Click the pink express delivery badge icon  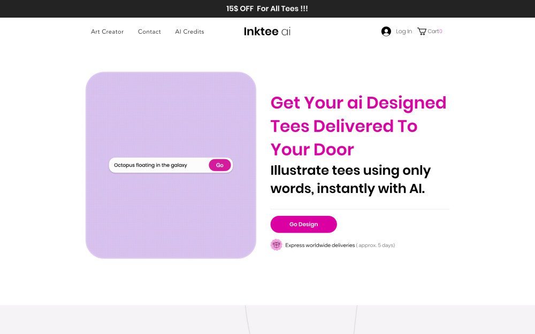click(277, 245)
